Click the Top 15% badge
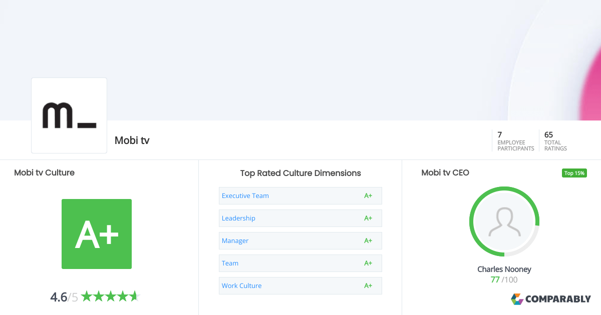 tap(574, 173)
